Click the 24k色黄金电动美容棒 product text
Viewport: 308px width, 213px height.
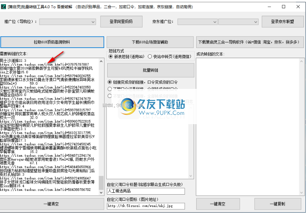(47, 138)
